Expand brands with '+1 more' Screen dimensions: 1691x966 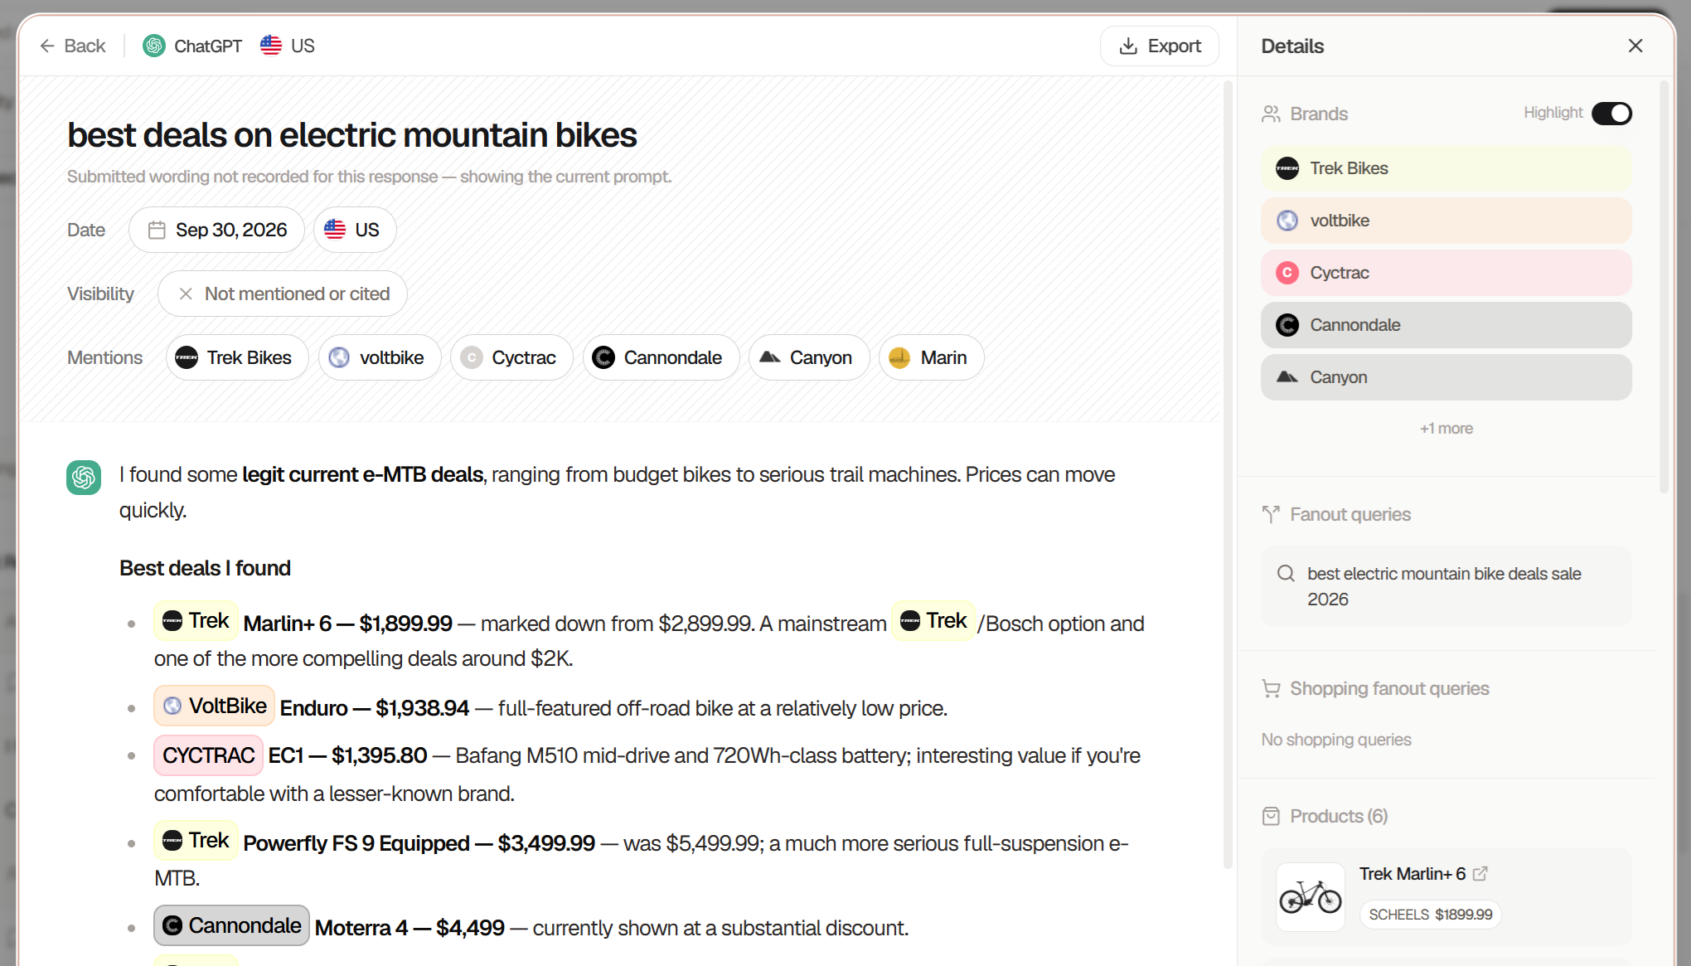click(x=1446, y=429)
